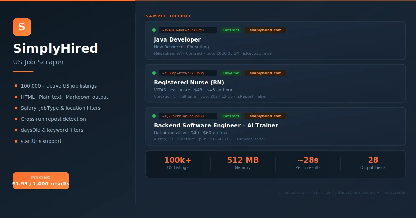Click the bullet beside 100,000+ active listings
416x218 pixels.
point(15,86)
